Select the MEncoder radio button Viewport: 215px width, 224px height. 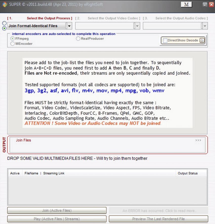coord(12,44)
